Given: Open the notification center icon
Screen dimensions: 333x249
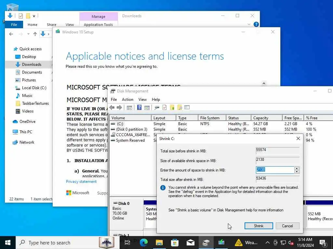Looking at the screenshot, I should click(323, 243).
